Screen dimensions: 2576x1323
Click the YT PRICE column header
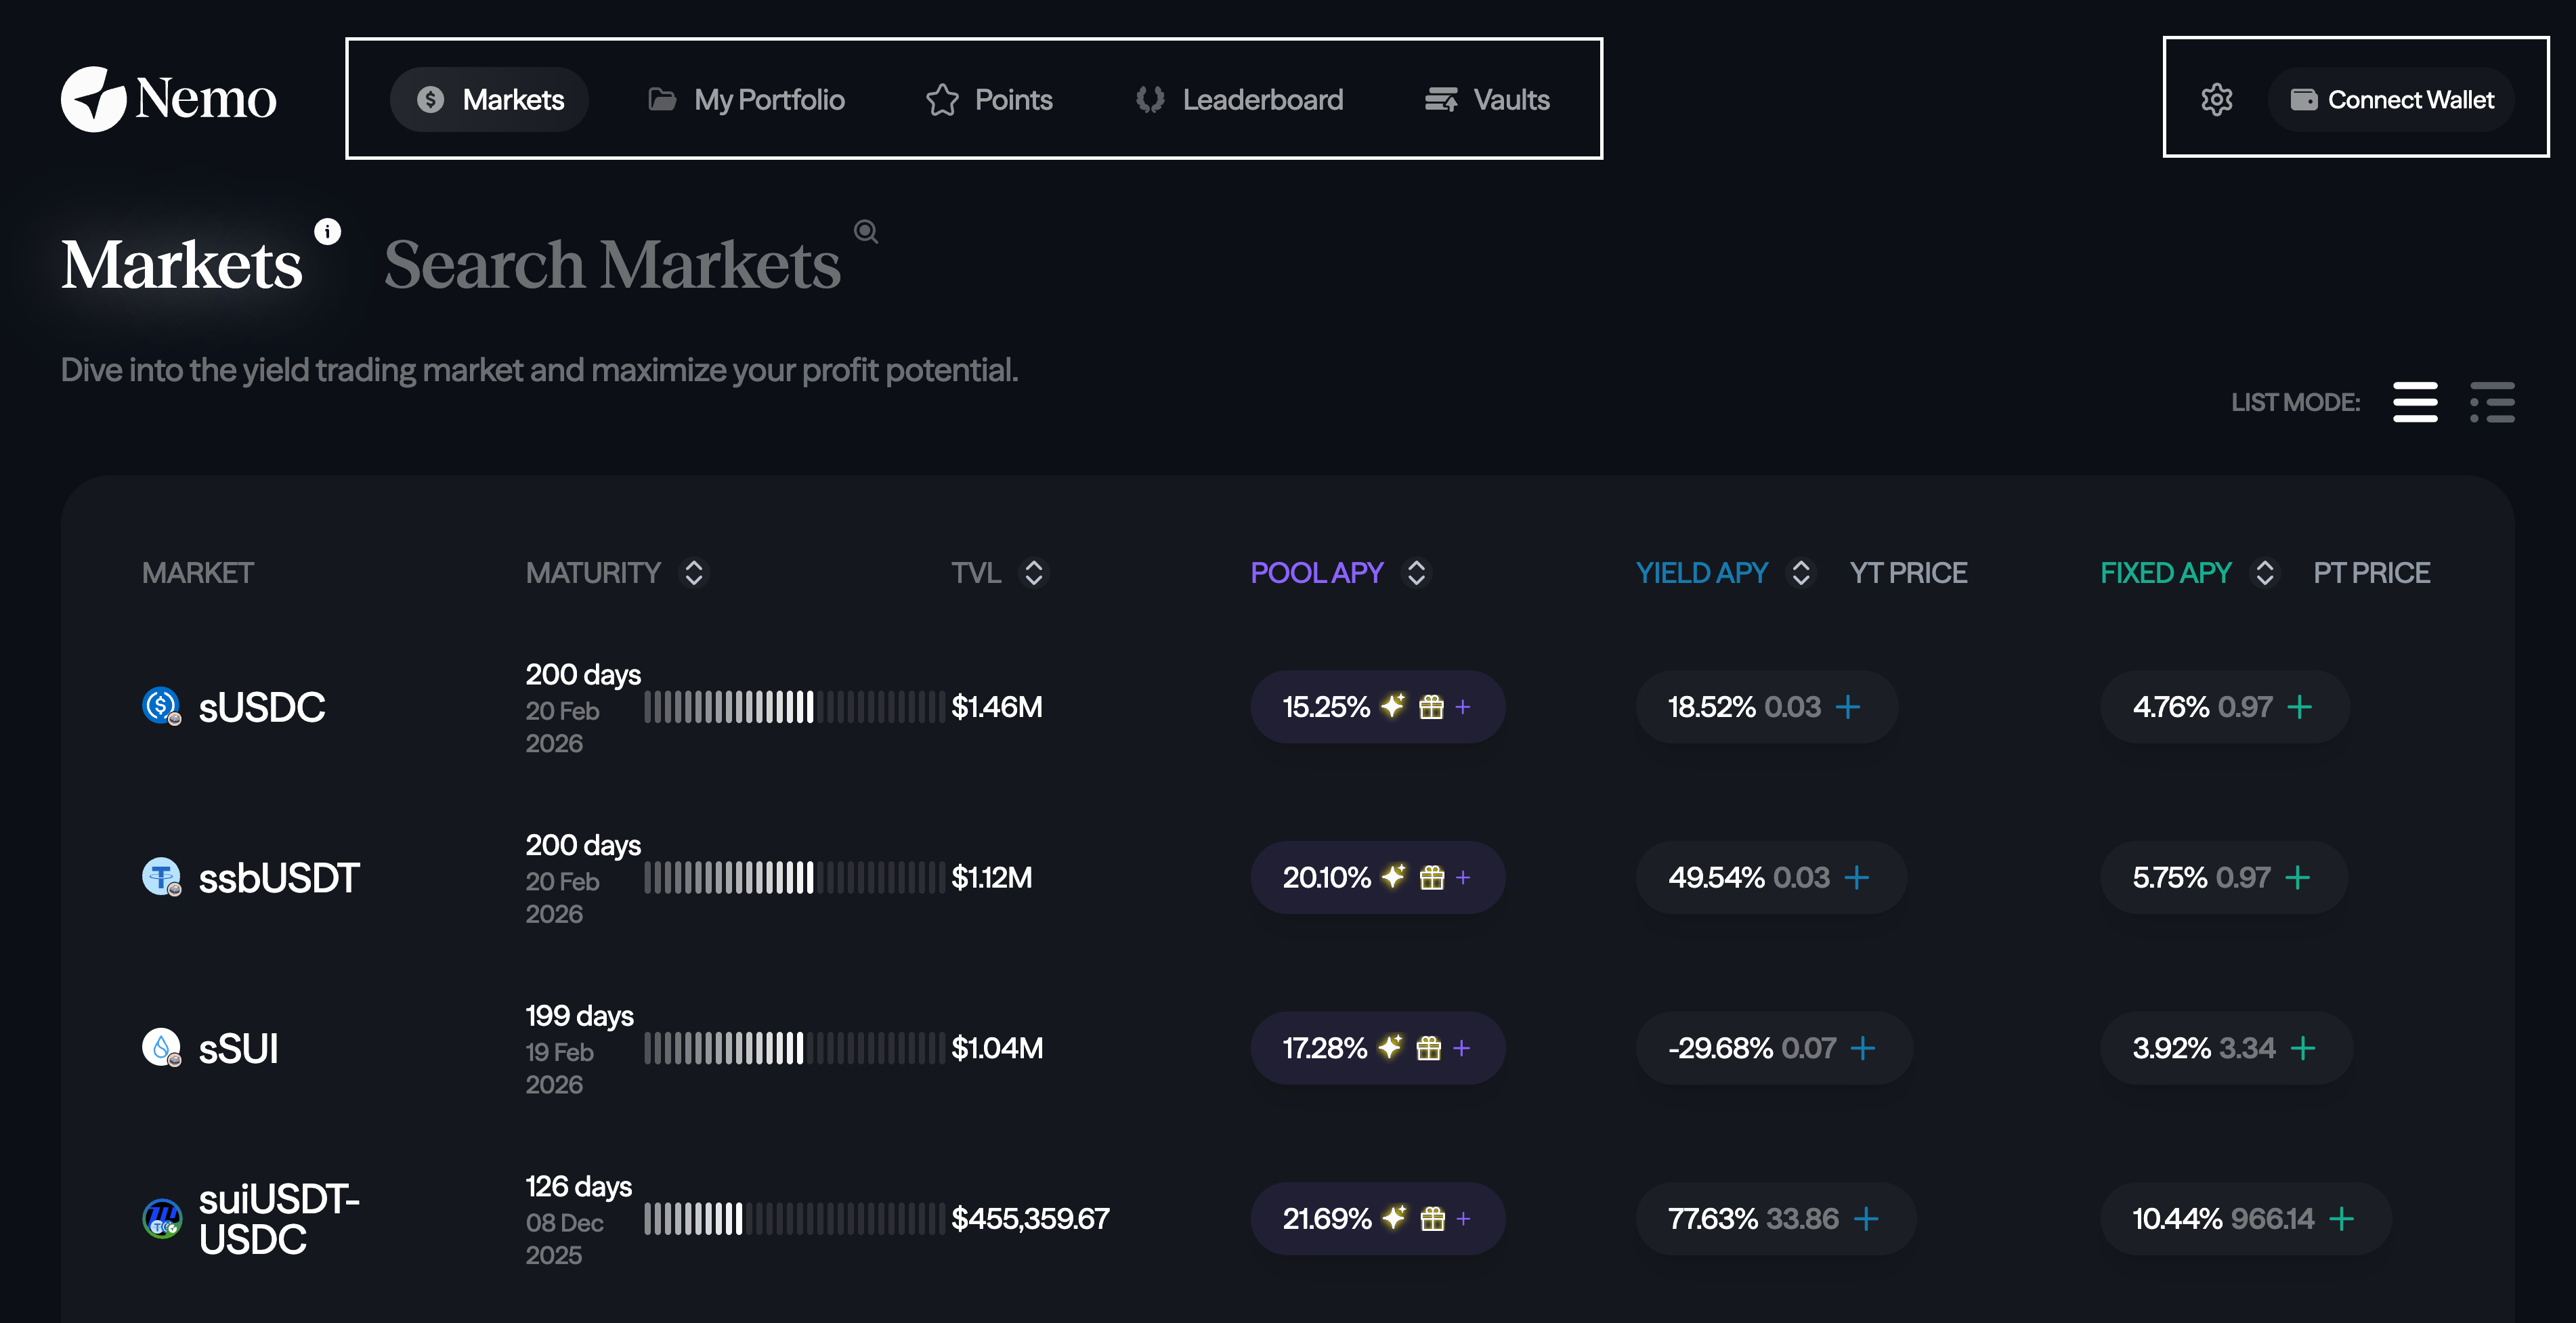pyautogui.click(x=1908, y=573)
